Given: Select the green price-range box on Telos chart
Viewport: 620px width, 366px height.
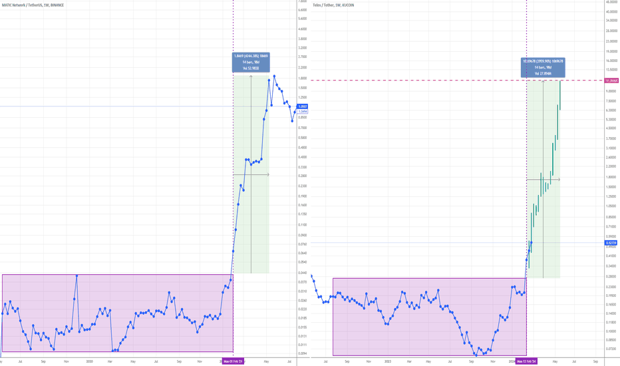Looking at the screenshot, I should pos(543,179).
